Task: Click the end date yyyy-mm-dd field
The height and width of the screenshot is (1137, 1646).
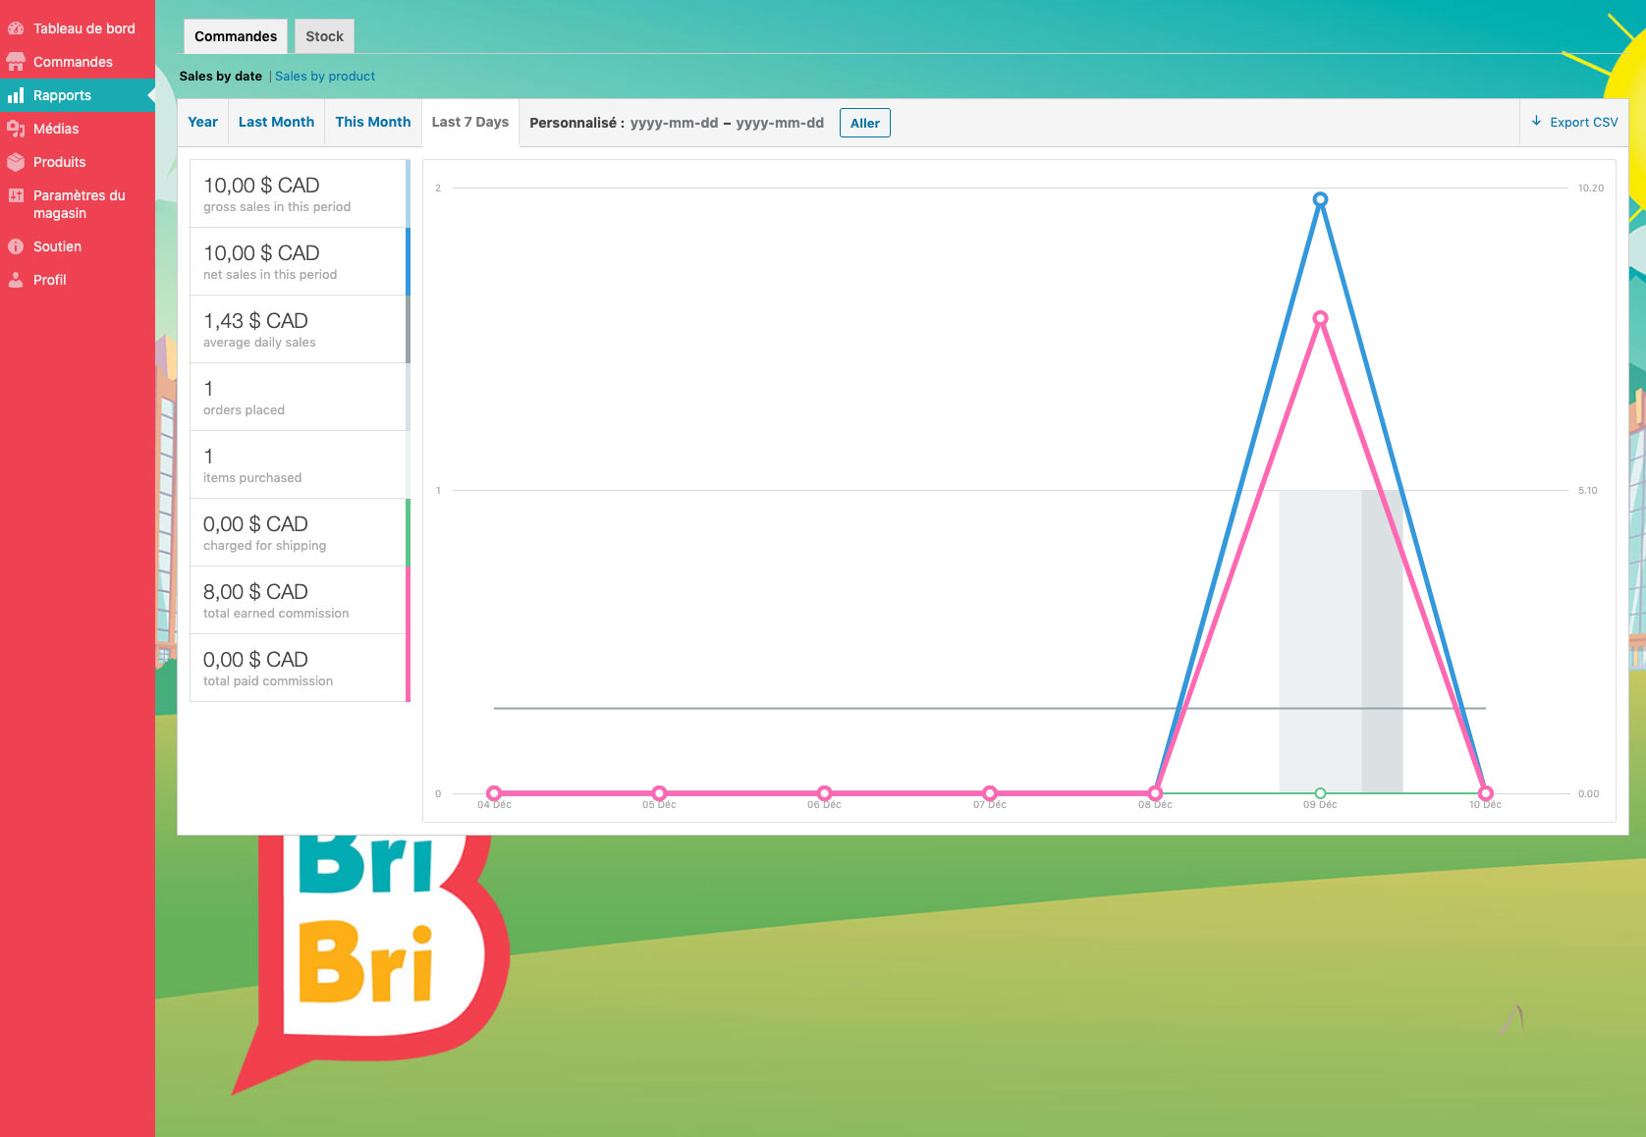Action: coord(780,123)
